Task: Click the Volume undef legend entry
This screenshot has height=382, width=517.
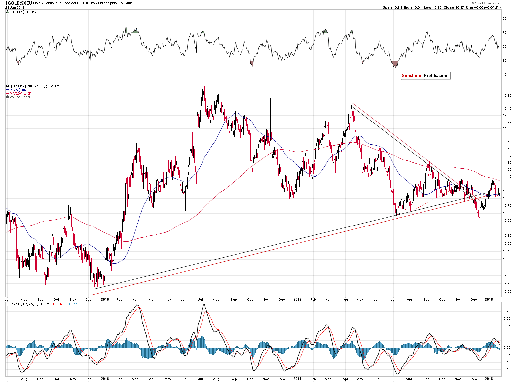Action: 20,97
